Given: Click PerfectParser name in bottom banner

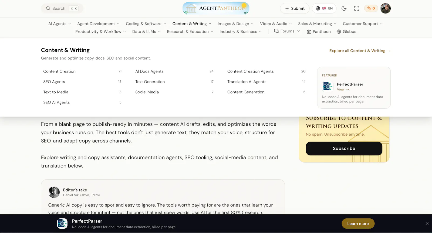Looking at the screenshot, I should tap(87, 221).
